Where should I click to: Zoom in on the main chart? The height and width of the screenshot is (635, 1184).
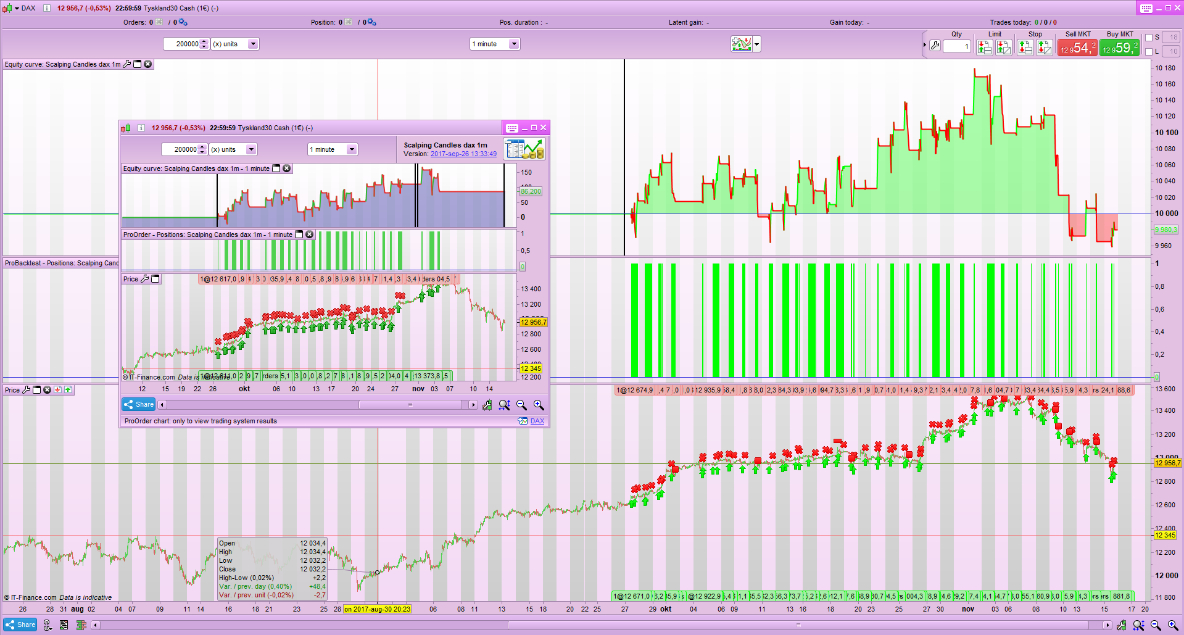[1173, 625]
